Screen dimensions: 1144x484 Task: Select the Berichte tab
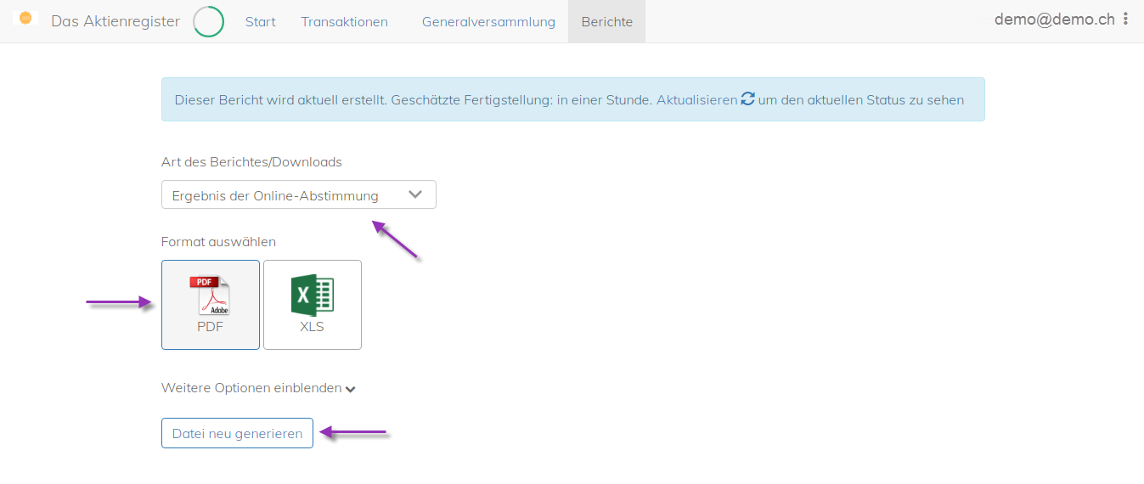coord(607,22)
